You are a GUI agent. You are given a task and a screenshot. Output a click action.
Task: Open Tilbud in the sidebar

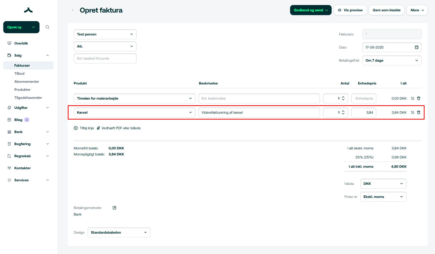[x=19, y=73]
